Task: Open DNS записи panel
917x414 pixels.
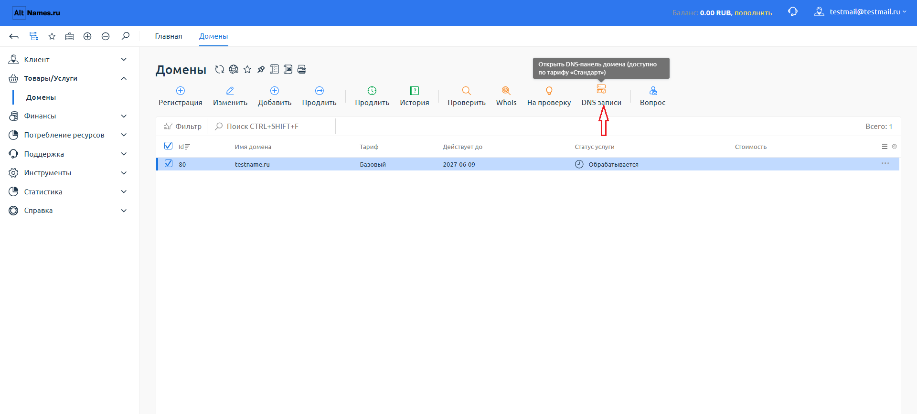Action: click(601, 96)
